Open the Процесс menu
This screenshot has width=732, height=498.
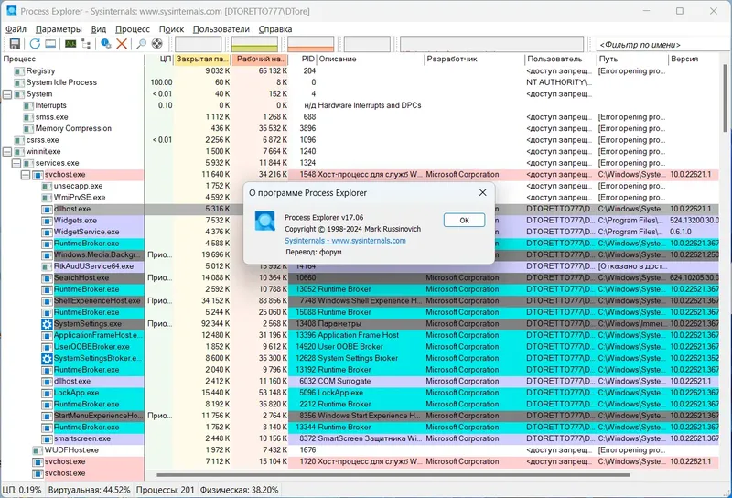pos(133,29)
